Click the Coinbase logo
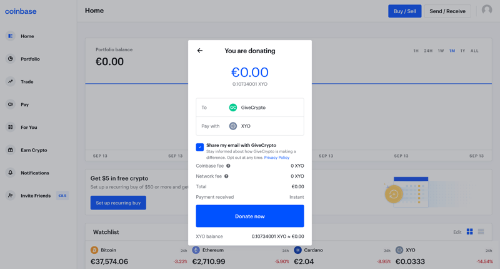Viewport: 500px width, 269px height. [x=21, y=11]
